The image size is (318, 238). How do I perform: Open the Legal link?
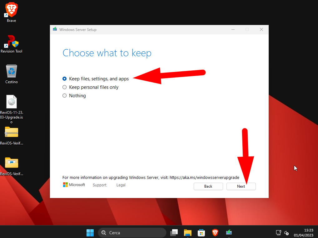(x=121, y=185)
